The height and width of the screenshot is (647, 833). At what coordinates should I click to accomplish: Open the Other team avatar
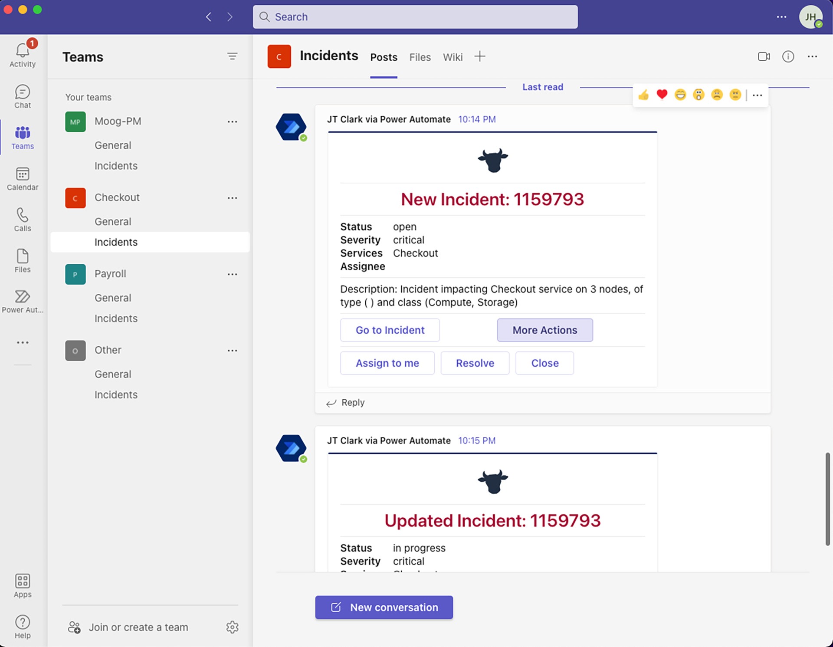[75, 351]
